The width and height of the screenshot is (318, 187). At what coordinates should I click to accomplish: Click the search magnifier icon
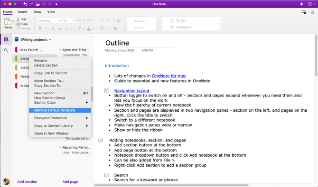(x=6, y=50)
